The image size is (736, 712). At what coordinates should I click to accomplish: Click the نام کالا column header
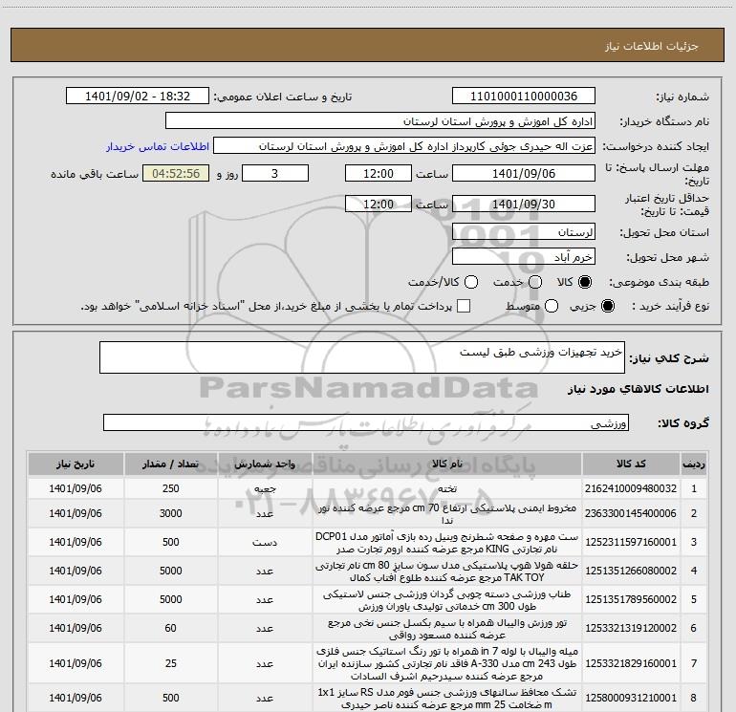447,464
